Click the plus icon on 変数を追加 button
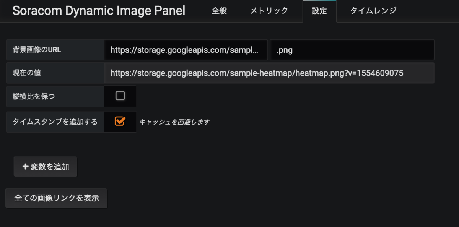The width and height of the screenshot is (459, 227). [x=24, y=166]
